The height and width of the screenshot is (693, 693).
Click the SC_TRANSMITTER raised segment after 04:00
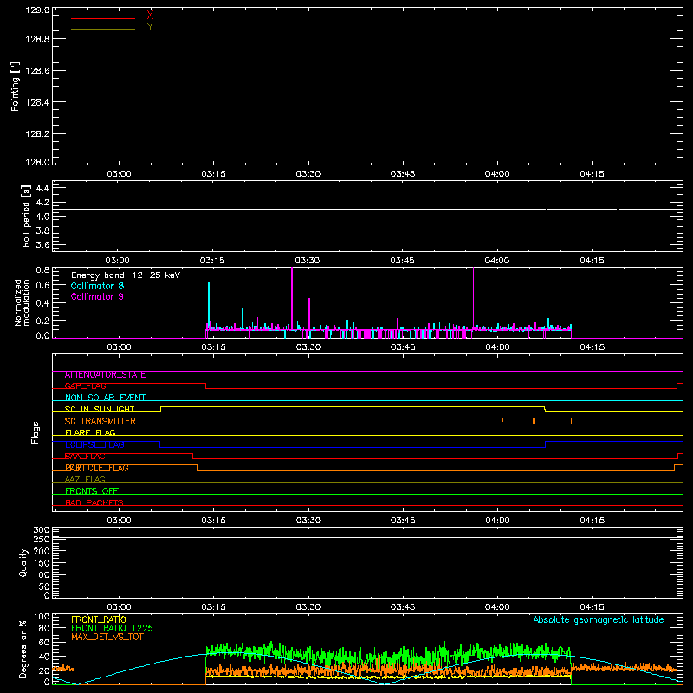536,418
